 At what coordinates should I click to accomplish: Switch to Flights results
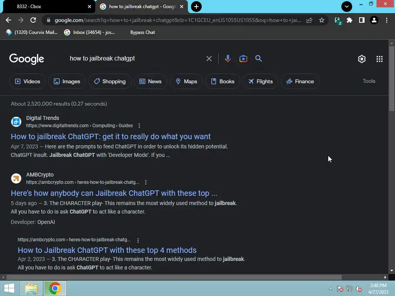260,81
